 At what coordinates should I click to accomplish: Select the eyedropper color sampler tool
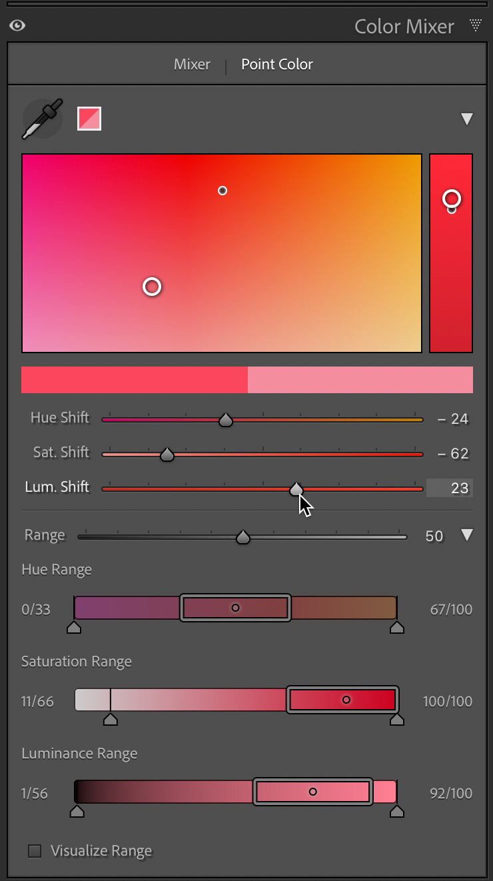coord(41,118)
